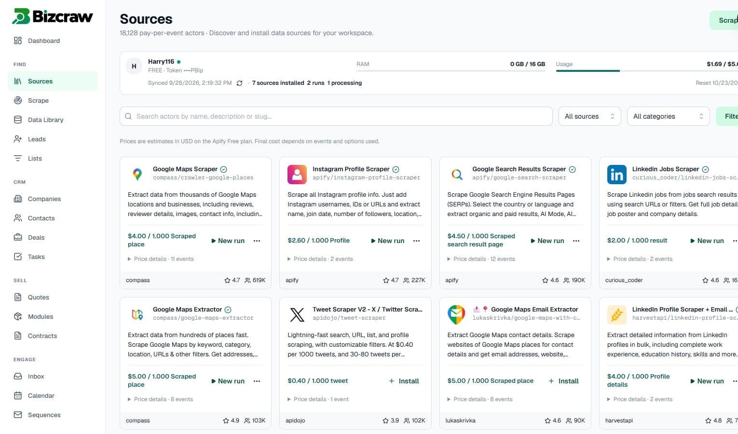Screen dimensions: 738x434
Task: Focus the Search actors input field
Action: (x=336, y=116)
